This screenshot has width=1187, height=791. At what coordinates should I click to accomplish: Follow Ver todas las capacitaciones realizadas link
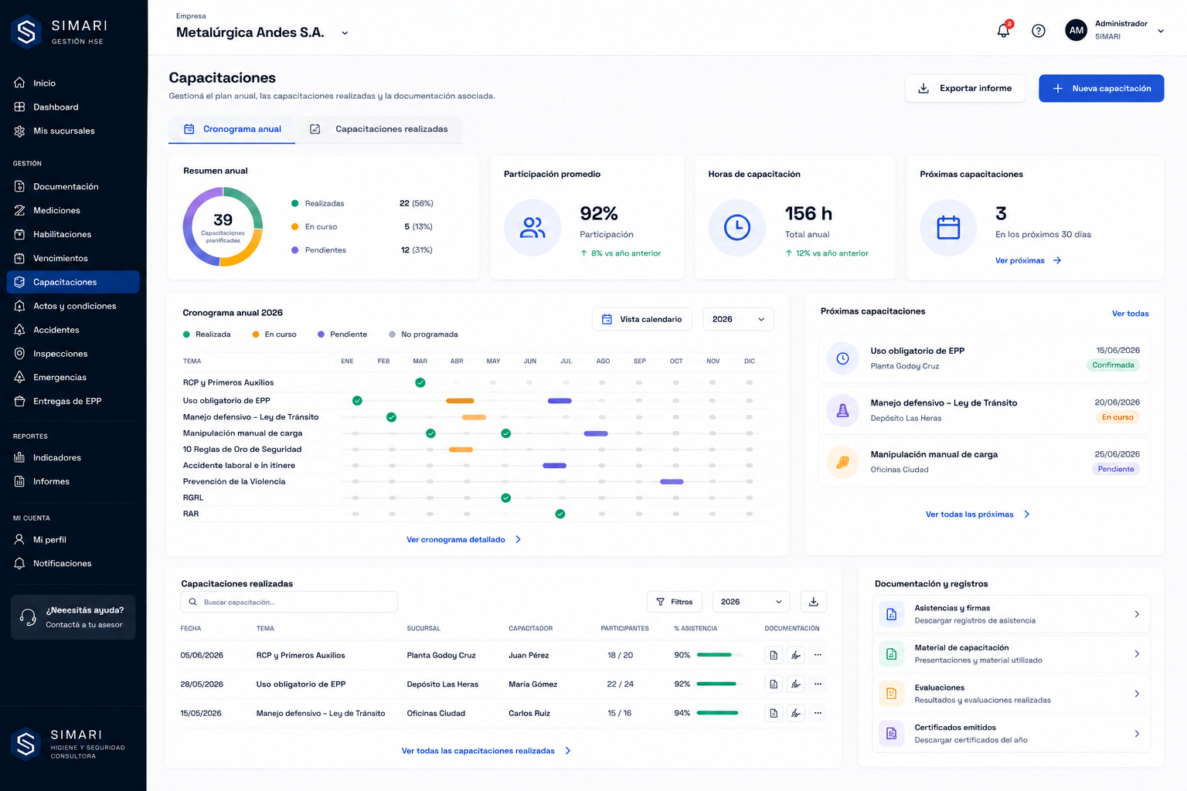(486, 751)
